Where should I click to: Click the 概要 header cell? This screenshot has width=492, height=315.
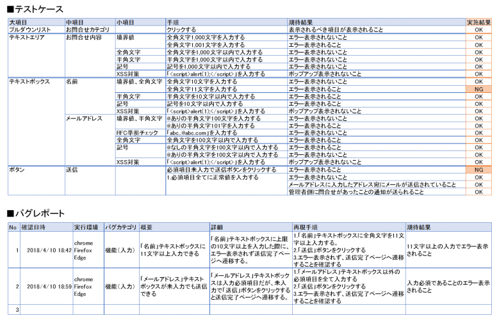tap(174, 227)
